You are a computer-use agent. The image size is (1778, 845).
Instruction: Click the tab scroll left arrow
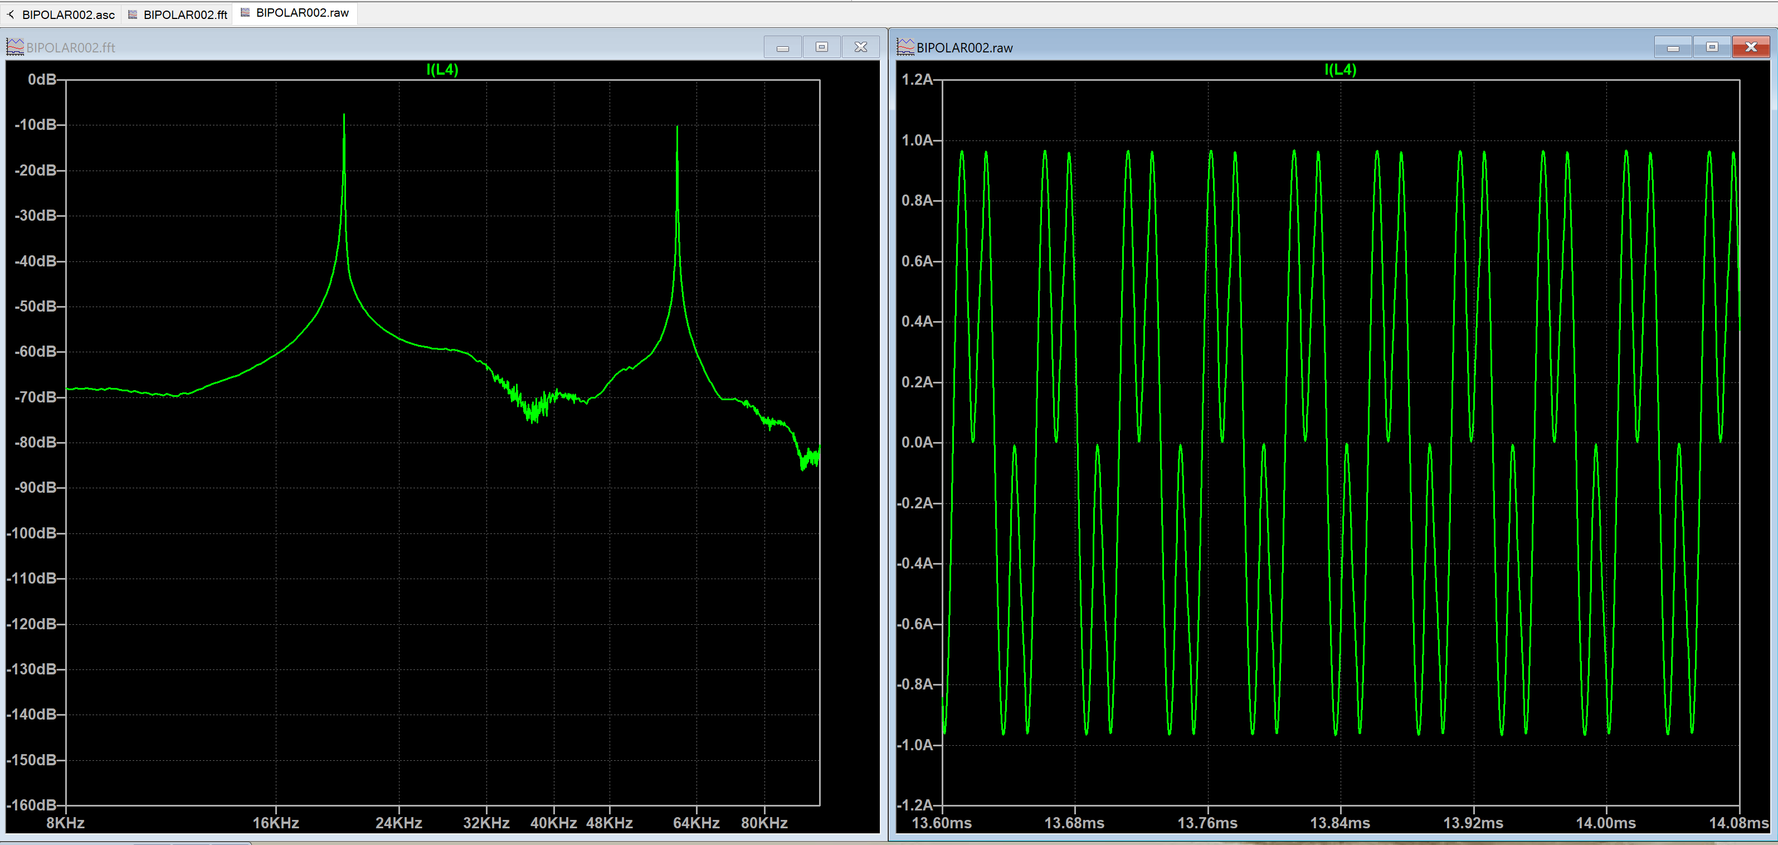coord(11,14)
